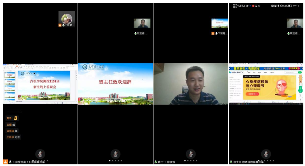Tap the page indicator dots under the webcam
The height and width of the screenshot is (166, 305).
point(191,160)
